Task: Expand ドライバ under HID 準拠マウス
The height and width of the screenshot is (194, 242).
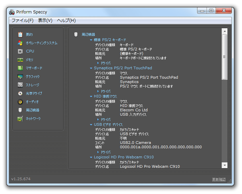Action: pos(98,120)
